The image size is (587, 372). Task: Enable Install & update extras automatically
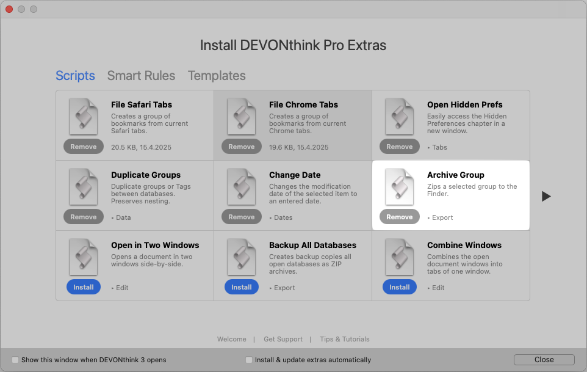point(249,360)
